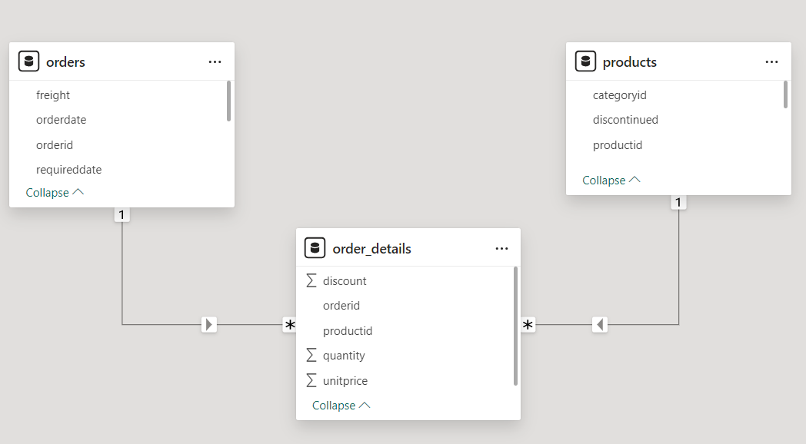Collapse the products table card
806x444 pixels.
[x=611, y=181]
